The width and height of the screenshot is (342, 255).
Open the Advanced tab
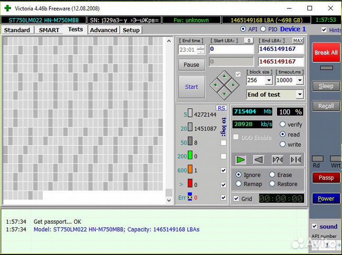104,30
